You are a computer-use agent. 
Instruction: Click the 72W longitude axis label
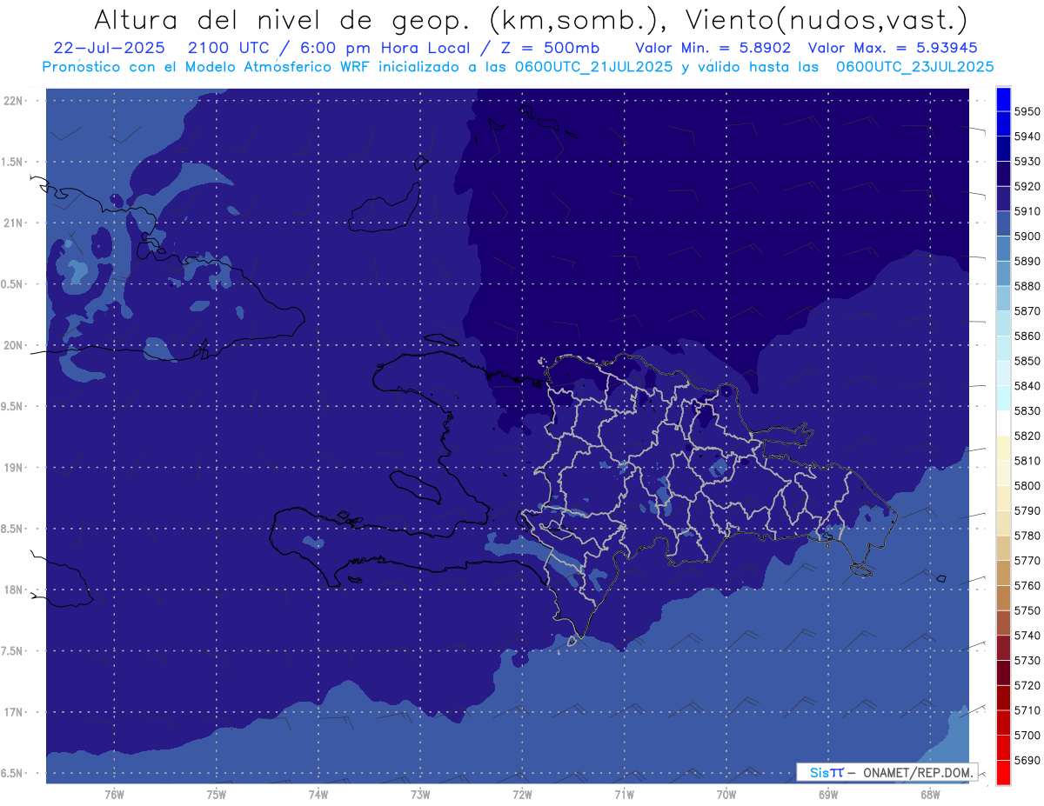(x=522, y=795)
